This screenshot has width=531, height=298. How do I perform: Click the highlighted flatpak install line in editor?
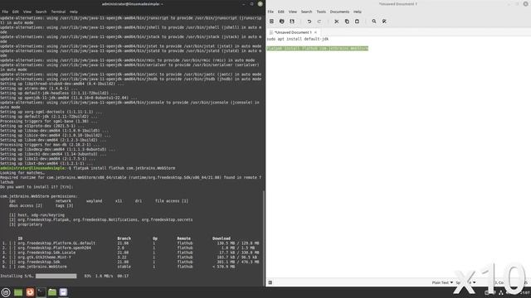[317, 48]
